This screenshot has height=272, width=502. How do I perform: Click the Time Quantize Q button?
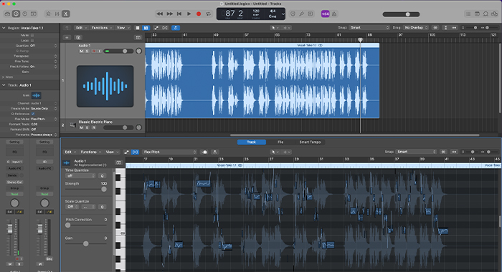coord(102,176)
